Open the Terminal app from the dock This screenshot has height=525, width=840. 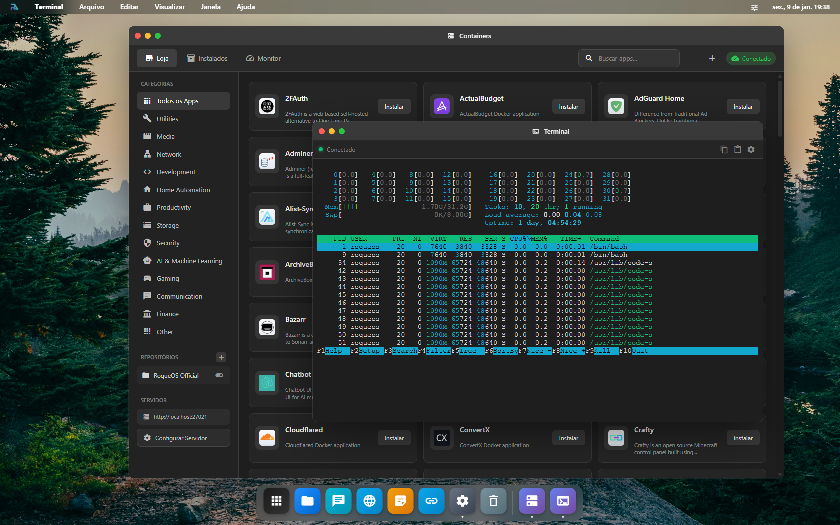(x=562, y=500)
